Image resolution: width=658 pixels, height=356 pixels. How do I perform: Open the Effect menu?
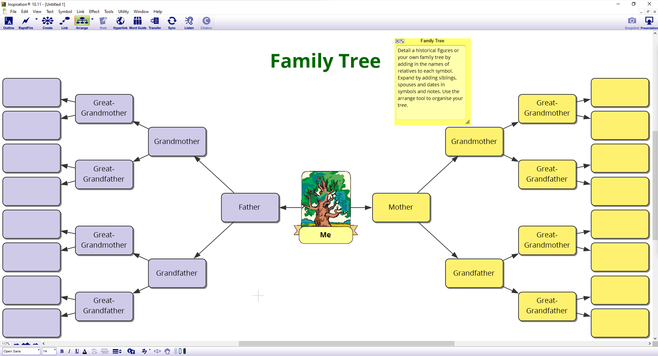(94, 12)
